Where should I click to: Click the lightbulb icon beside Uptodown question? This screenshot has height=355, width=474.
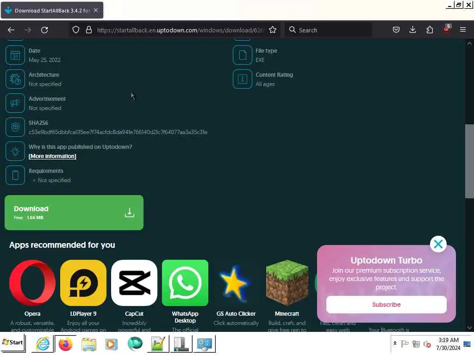click(x=15, y=151)
